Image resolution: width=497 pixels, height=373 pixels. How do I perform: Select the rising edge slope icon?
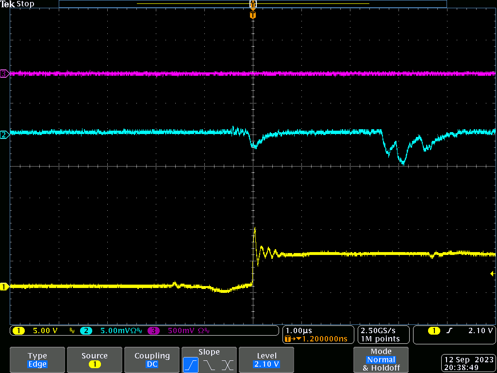point(191,364)
